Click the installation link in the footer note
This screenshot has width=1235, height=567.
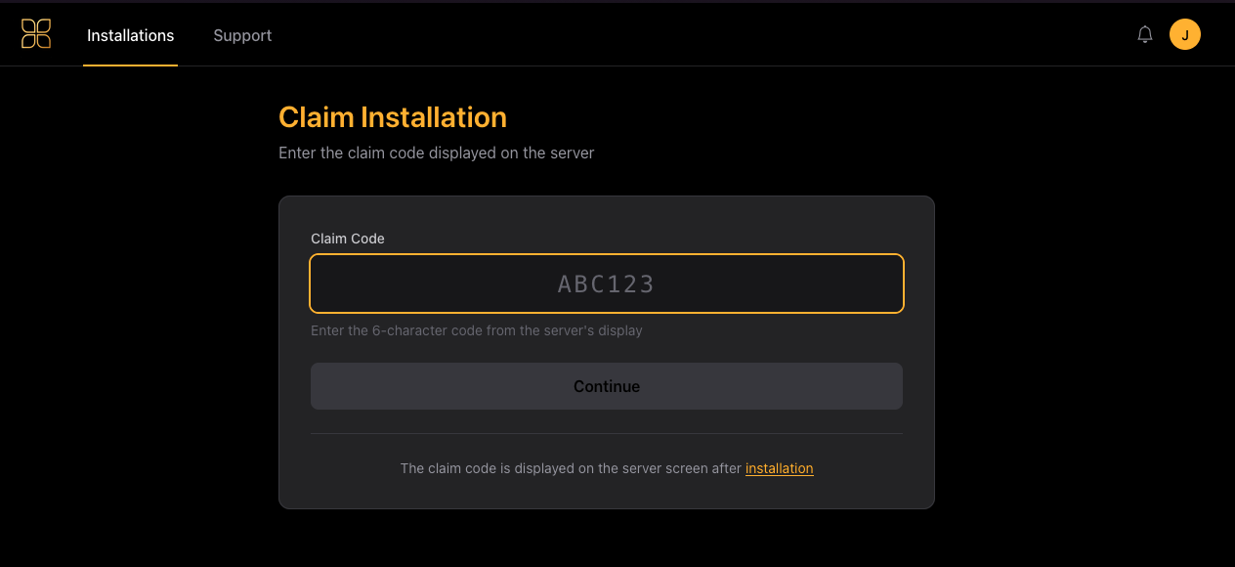click(779, 468)
